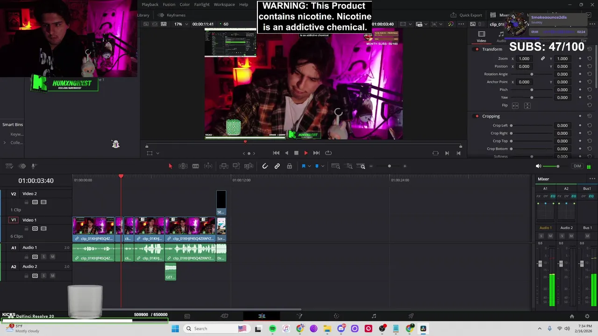Viewport: 598px width, 336px height.
Task: Select the arrow Selection Mode tool
Action: [x=170, y=166]
